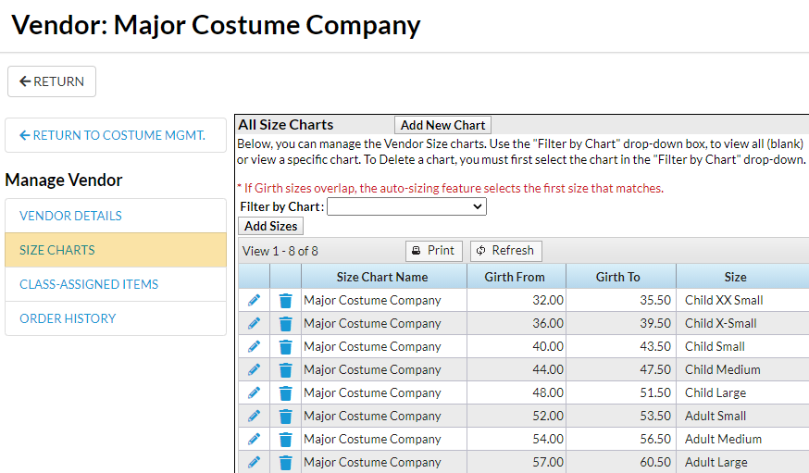The height and width of the screenshot is (473, 809).
Task: Delete the Adult Small size row
Action: tap(285, 416)
